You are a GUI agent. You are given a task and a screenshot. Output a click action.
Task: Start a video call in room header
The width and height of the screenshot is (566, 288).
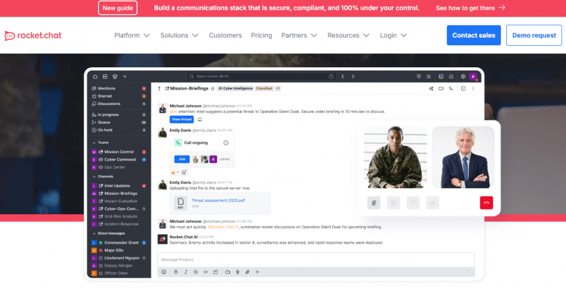[x=441, y=88]
